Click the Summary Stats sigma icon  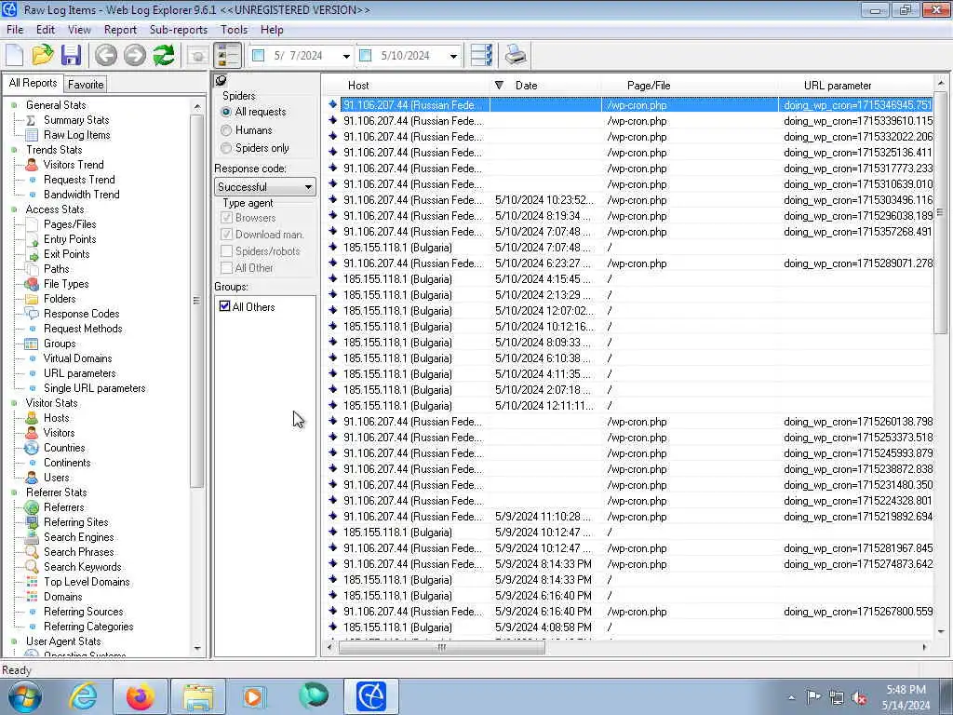[32, 120]
